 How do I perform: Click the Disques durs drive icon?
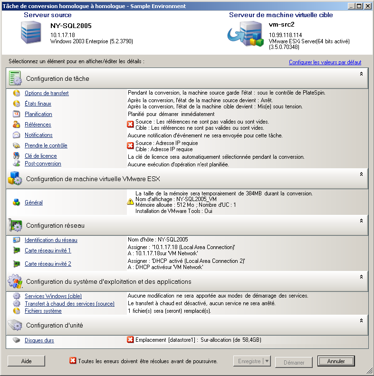coord(16,340)
